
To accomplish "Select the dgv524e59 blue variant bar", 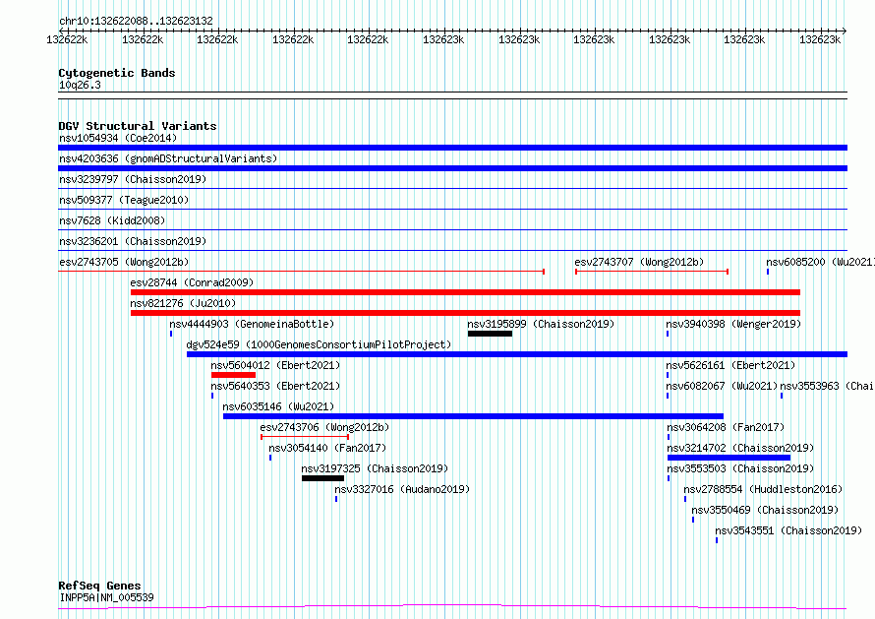I will click(x=517, y=354).
